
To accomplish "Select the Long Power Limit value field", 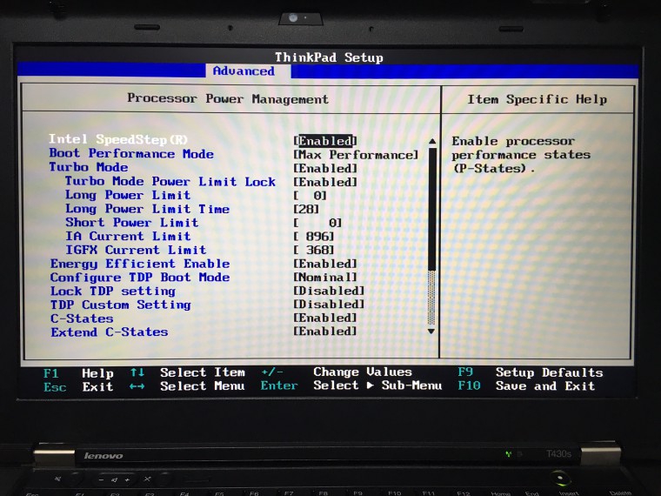I will coord(310,196).
